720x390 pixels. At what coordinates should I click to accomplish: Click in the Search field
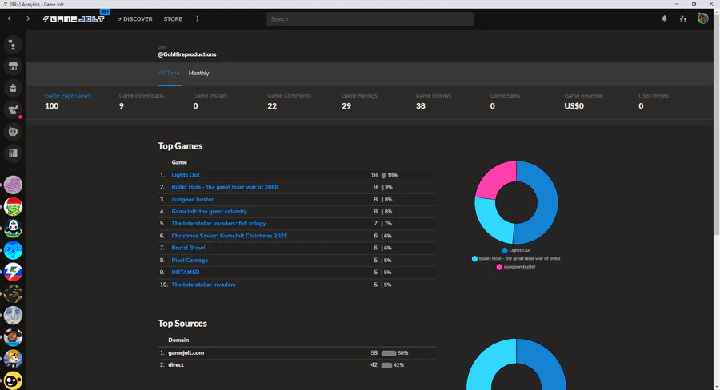coord(370,19)
